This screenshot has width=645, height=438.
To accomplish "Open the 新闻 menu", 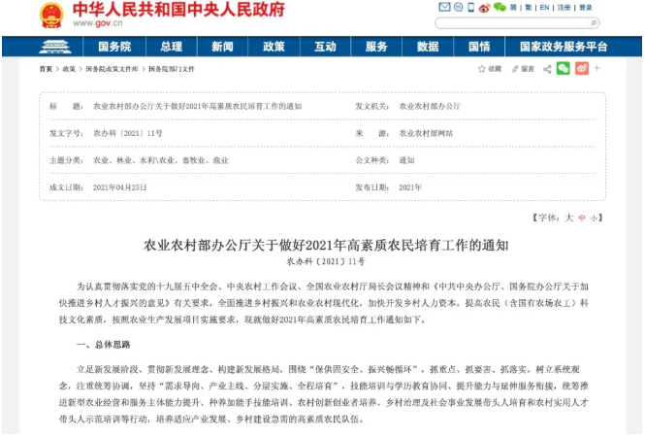I will 222,47.
